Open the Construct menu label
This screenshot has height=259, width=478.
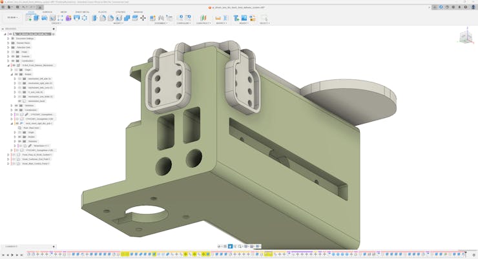tap(203, 23)
